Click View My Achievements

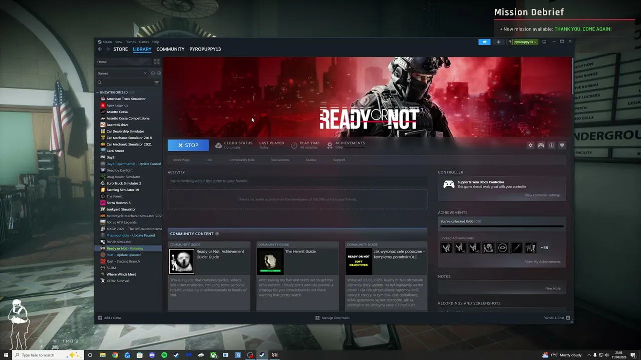tap(543, 261)
